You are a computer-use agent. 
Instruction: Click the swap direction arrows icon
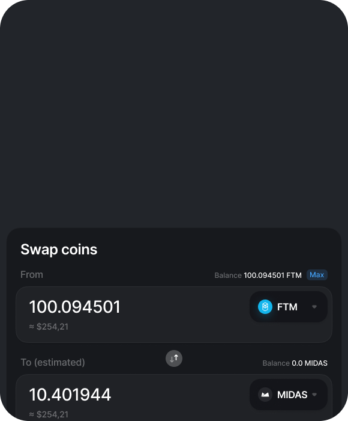pos(174,358)
